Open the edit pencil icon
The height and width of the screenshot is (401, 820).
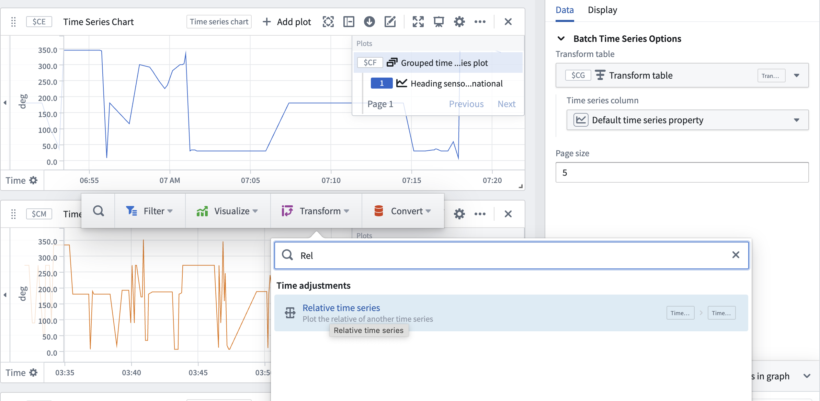point(390,22)
